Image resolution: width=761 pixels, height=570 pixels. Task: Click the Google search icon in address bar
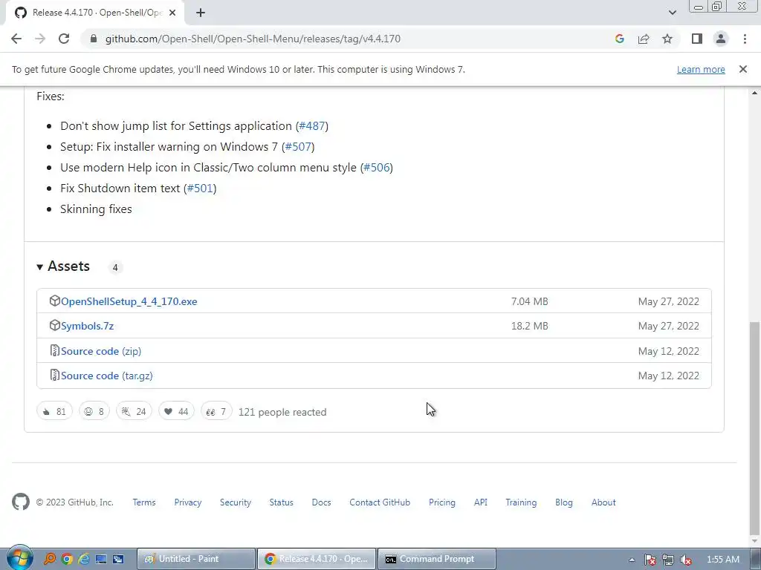(x=619, y=39)
